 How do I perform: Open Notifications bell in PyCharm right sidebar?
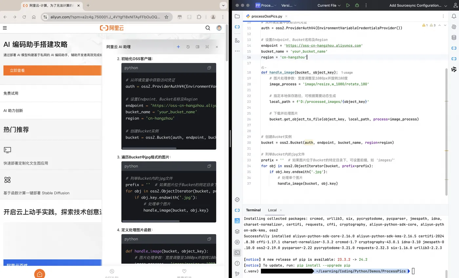454,16
